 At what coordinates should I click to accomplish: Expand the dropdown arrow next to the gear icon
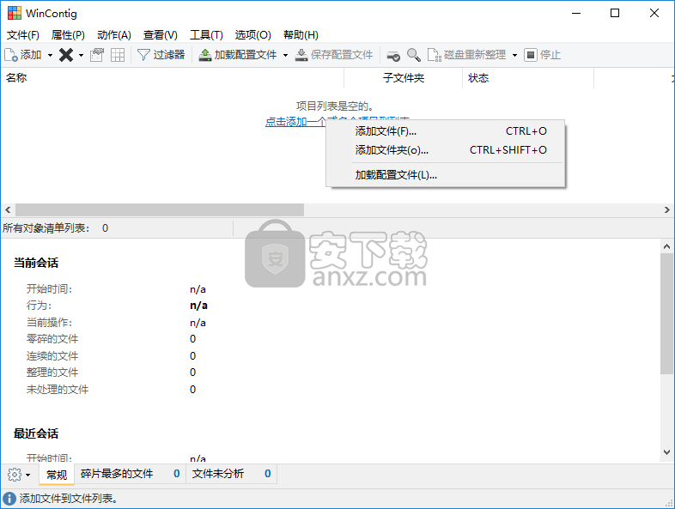point(28,475)
